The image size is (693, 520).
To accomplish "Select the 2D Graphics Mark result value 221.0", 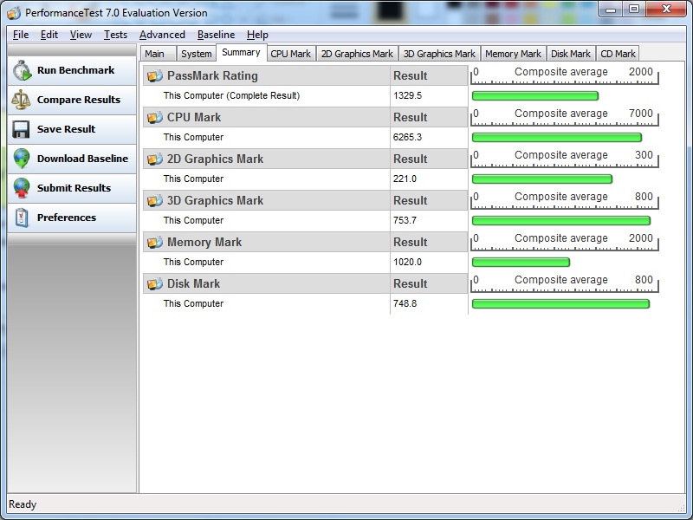I will 405,179.
